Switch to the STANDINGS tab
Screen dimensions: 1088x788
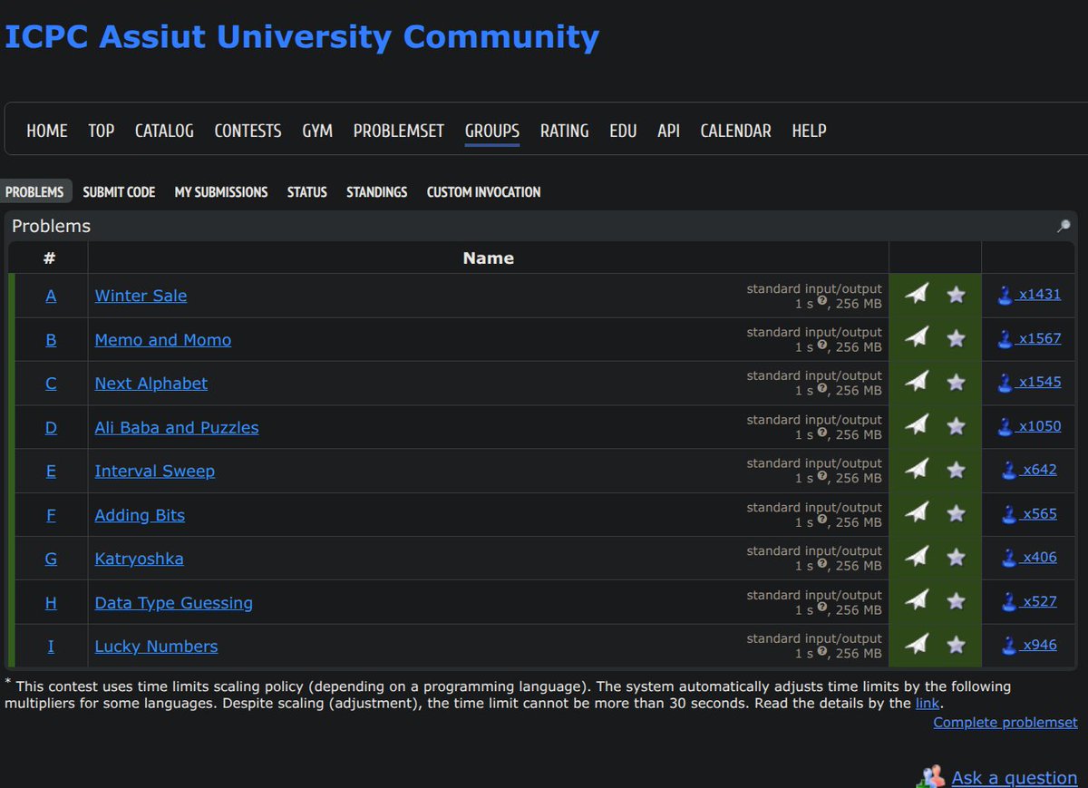[376, 191]
